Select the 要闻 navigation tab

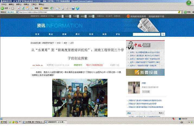[64, 35]
